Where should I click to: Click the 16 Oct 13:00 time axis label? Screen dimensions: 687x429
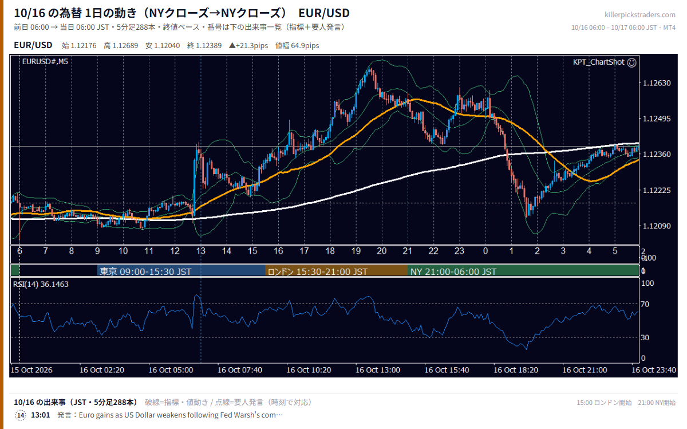pos(378,370)
